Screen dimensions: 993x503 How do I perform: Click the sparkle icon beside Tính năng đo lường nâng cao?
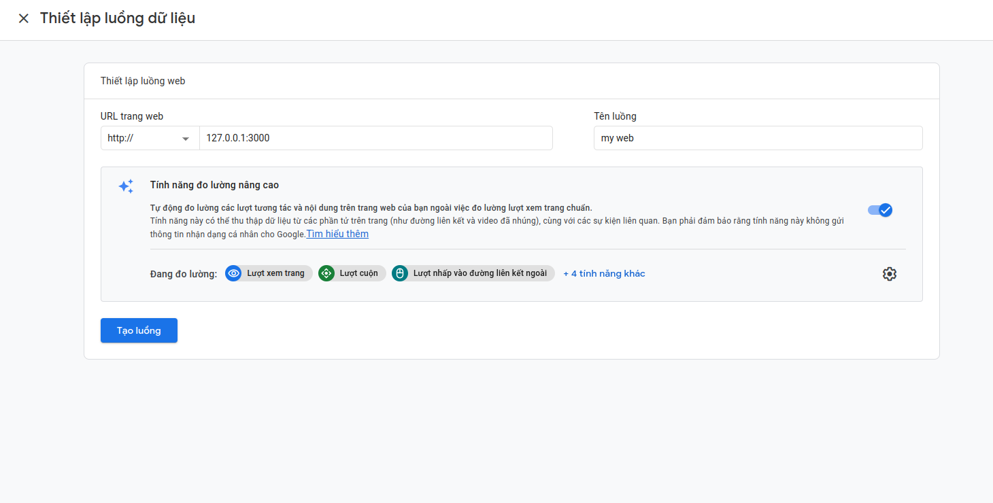click(x=126, y=186)
